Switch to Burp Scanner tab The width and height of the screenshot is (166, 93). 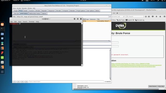tap(32, 11)
